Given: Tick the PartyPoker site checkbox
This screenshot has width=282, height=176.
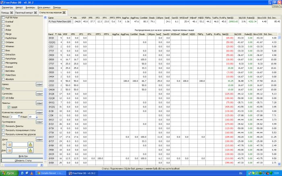Looking at the screenshot, I should coord(3,59).
